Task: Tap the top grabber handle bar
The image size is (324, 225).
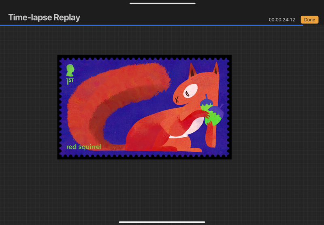Action: (x=162, y=3)
